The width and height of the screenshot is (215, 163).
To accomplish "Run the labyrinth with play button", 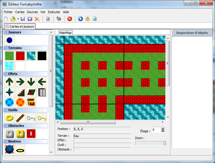I will (x=81, y=19).
